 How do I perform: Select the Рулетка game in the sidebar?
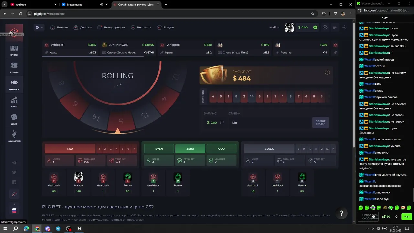click(14, 85)
